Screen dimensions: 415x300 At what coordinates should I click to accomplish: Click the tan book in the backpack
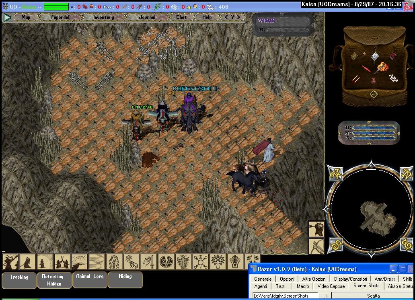point(354,56)
